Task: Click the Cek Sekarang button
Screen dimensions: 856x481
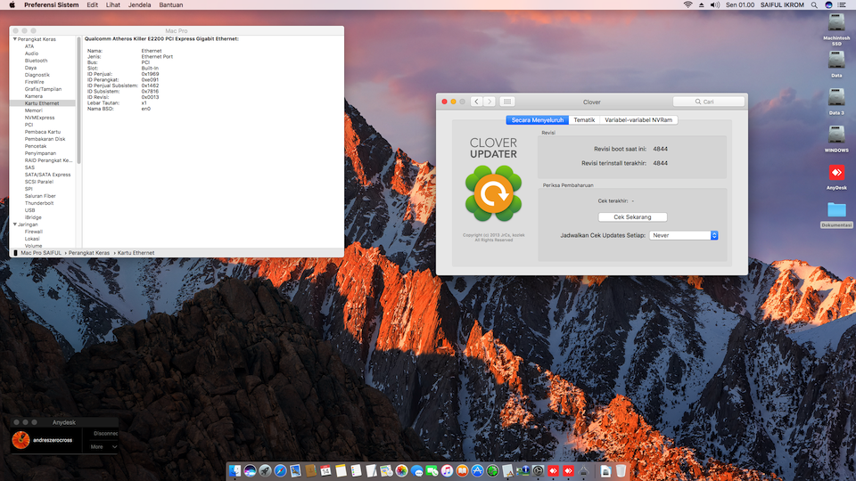Action: 632,217
